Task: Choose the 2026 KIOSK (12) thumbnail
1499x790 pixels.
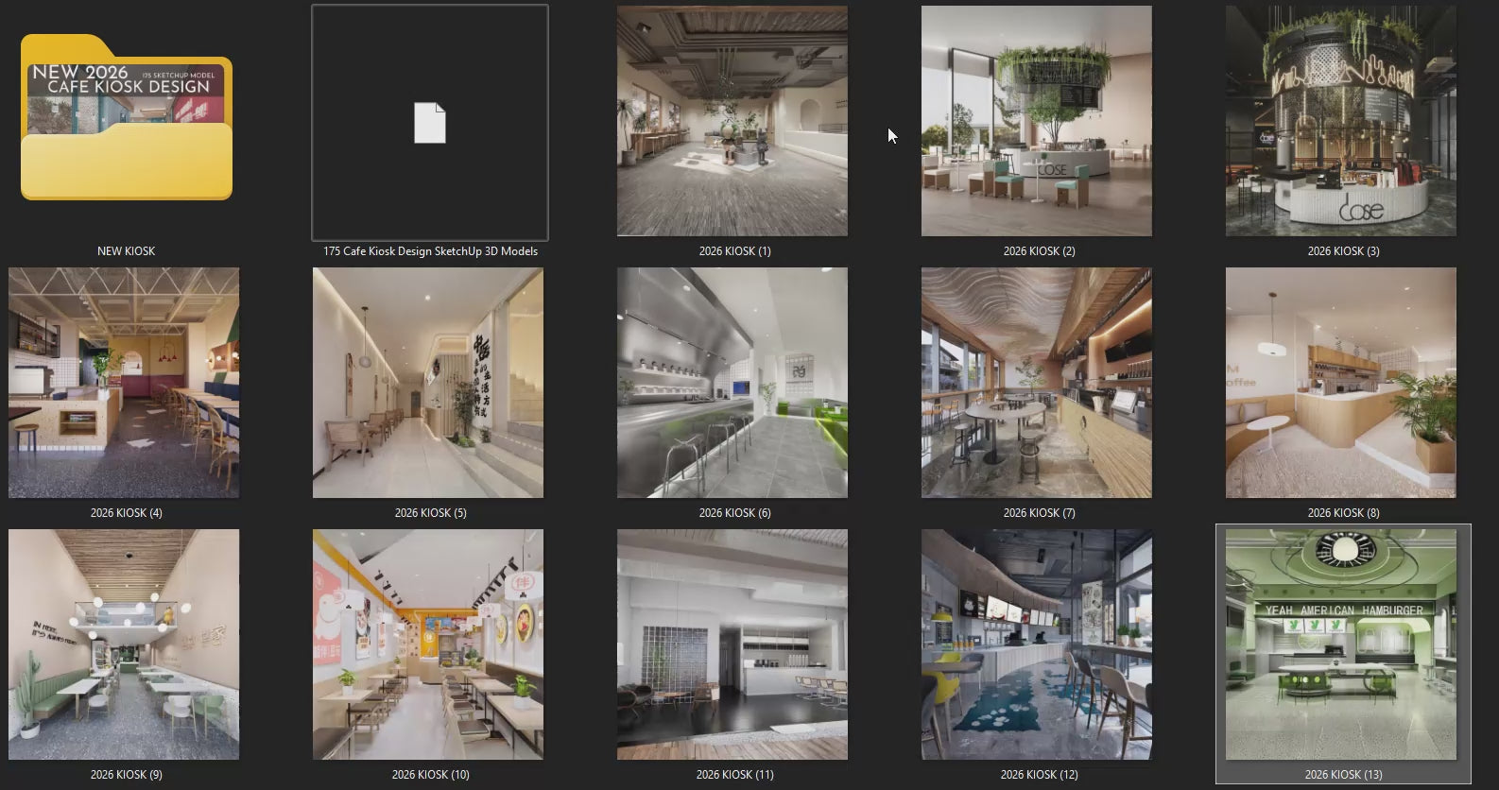Action: 1037,644
